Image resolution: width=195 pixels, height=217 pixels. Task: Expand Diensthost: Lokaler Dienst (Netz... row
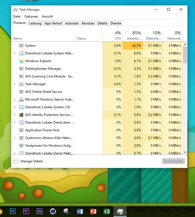tap(14, 153)
